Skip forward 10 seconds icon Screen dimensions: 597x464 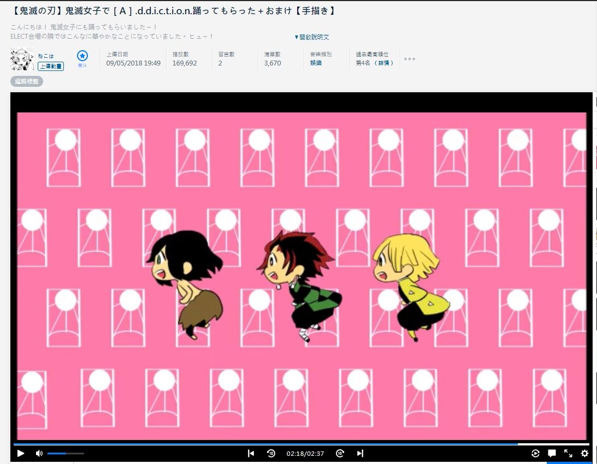pyautogui.click(x=340, y=453)
